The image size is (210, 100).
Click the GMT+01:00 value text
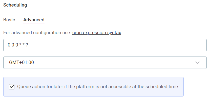tap(22, 62)
